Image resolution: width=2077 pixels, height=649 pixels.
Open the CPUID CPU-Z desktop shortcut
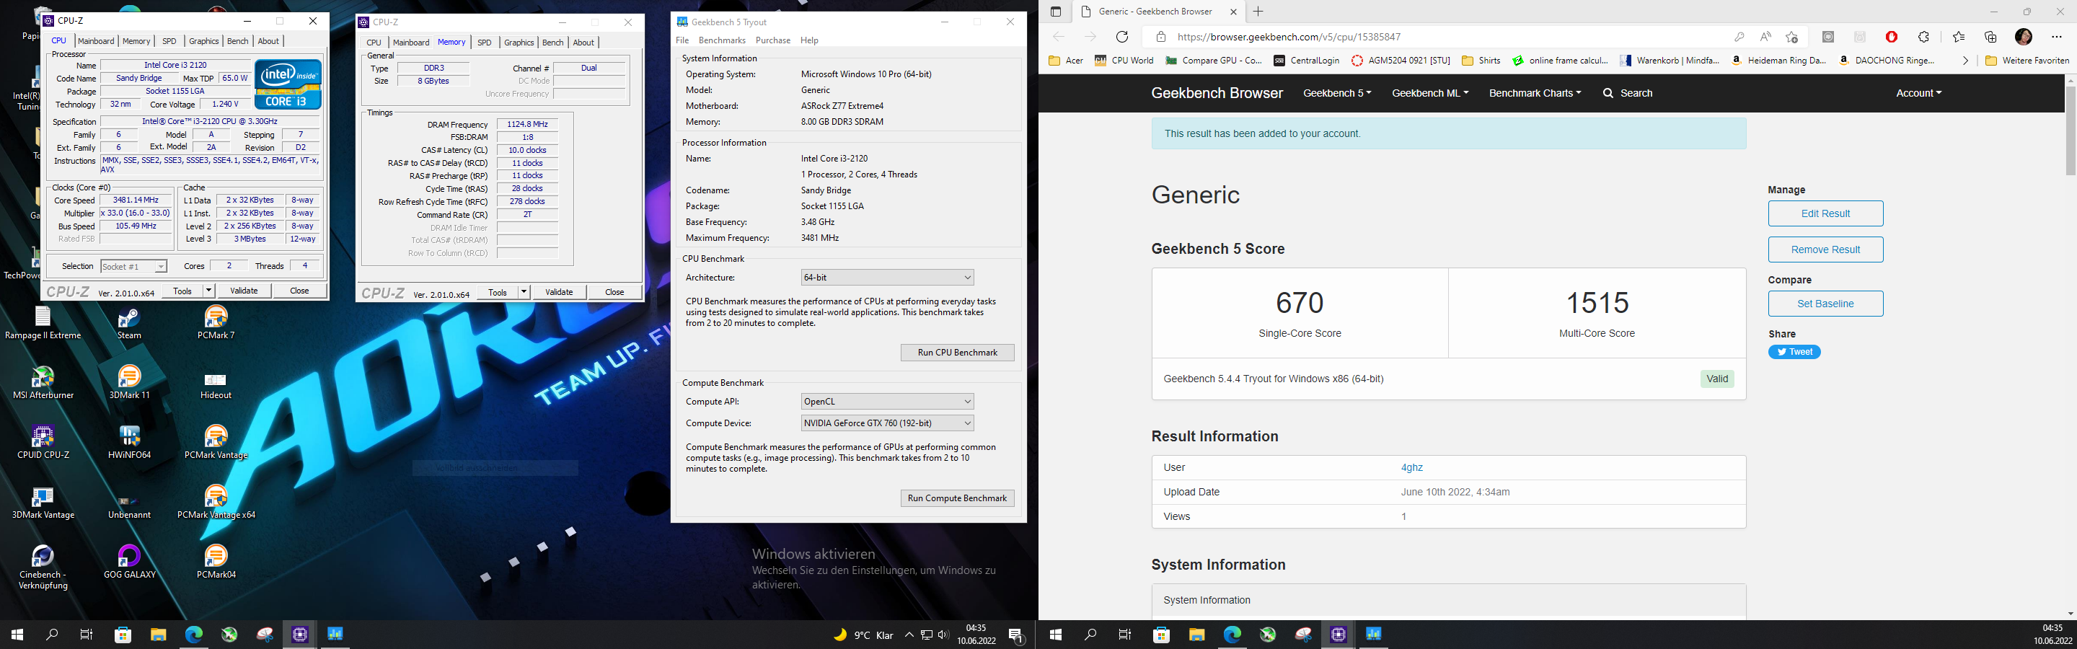pyautogui.click(x=43, y=442)
